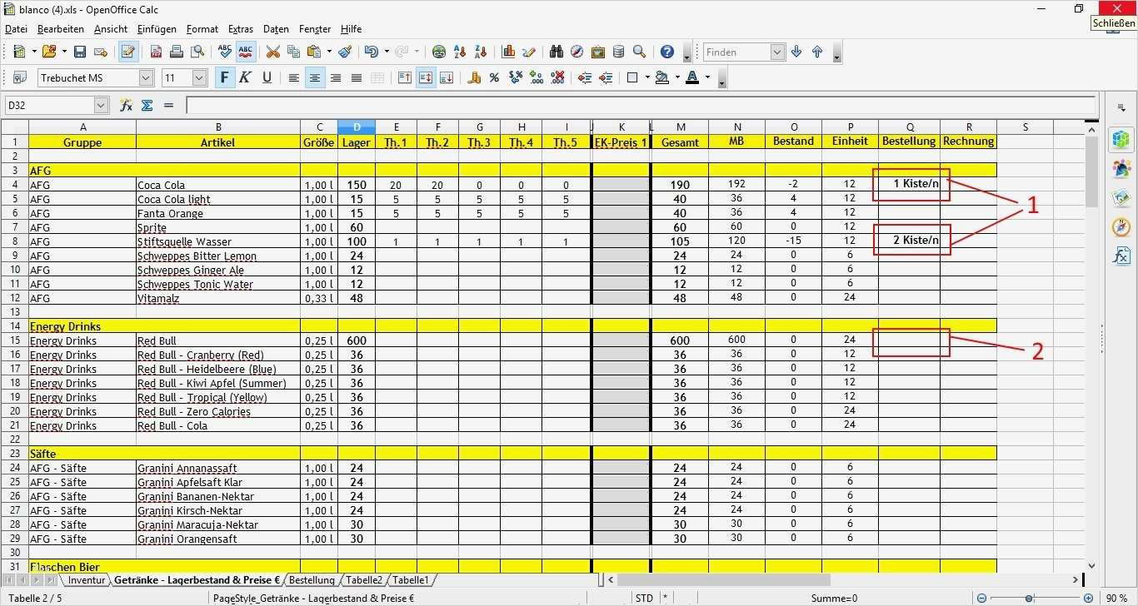Click the currency number format icon
The width and height of the screenshot is (1138, 606).
coord(474,77)
